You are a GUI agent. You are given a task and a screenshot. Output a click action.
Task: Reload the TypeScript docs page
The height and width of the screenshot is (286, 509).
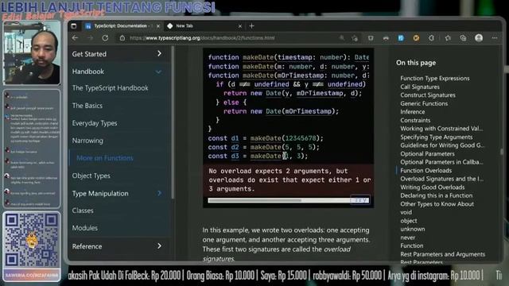105,38
